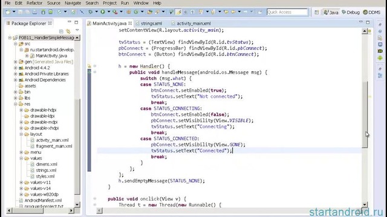Viewport: 387px width, 217px height.
Task: Click the Back navigation arrow icon
Action: 233,12
